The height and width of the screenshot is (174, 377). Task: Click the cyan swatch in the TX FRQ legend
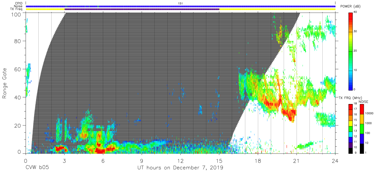coord(350,134)
